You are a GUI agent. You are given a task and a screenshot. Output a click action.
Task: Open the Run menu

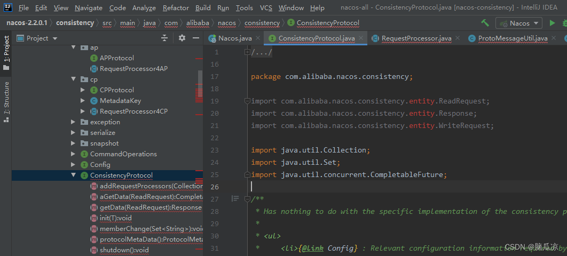tap(223, 7)
